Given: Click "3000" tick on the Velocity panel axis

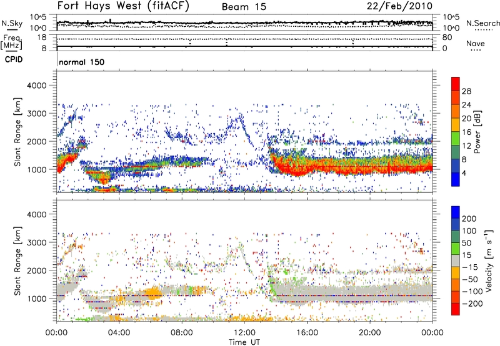Looking at the screenshot, I should tap(37, 242).
